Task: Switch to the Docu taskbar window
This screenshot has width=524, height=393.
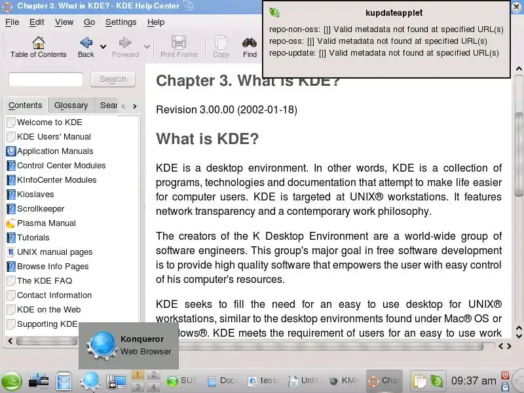Action: click(223, 381)
